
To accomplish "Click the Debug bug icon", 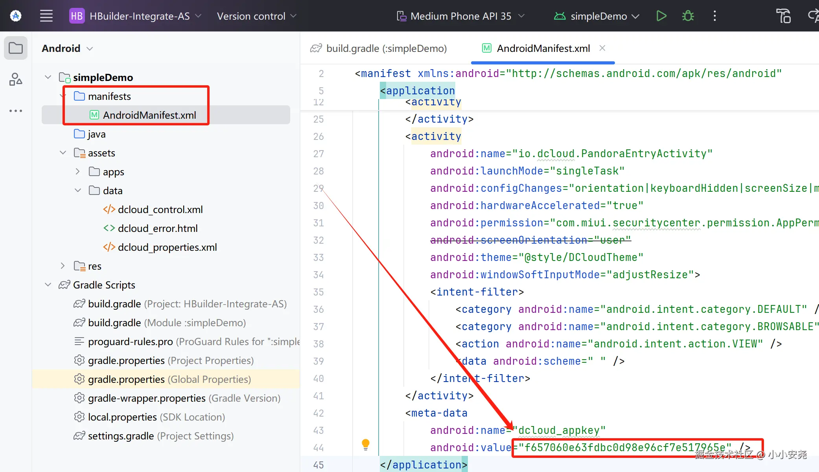I will [688, 16].
